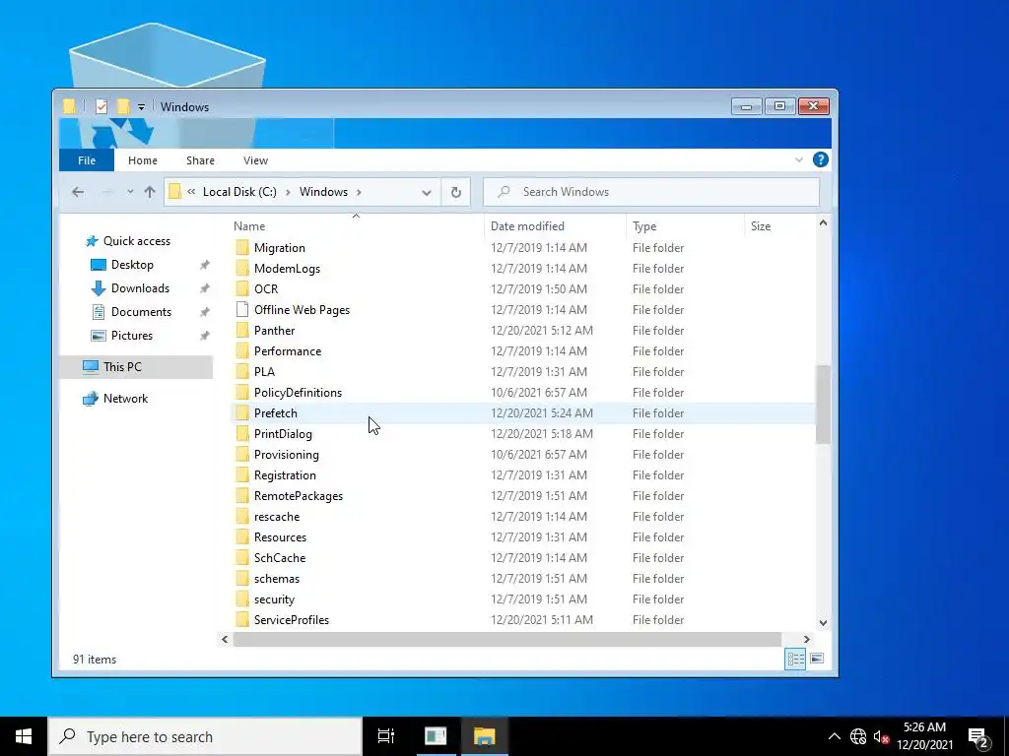Select Quick access in the navigation pane
The width and height of the screenshot is (1009, 756).
tap(136, 241)
